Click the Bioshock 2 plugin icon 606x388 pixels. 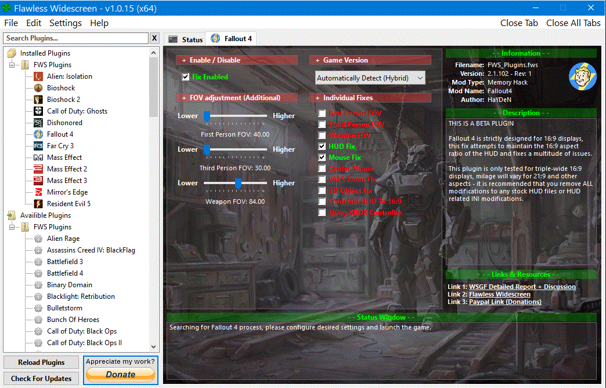pyautogui.click(x=38, y=100)
